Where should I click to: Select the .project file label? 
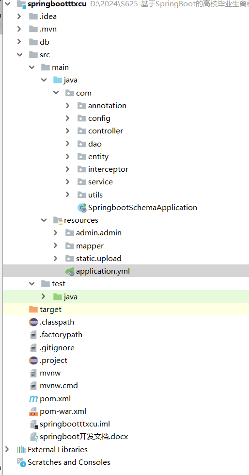(54, 360)
